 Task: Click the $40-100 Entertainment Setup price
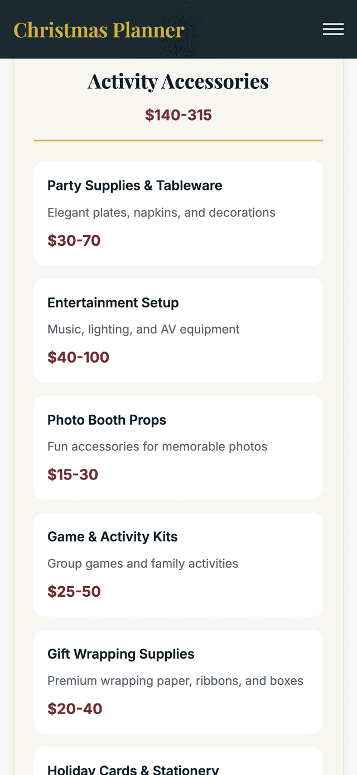(x=78, y=357)
